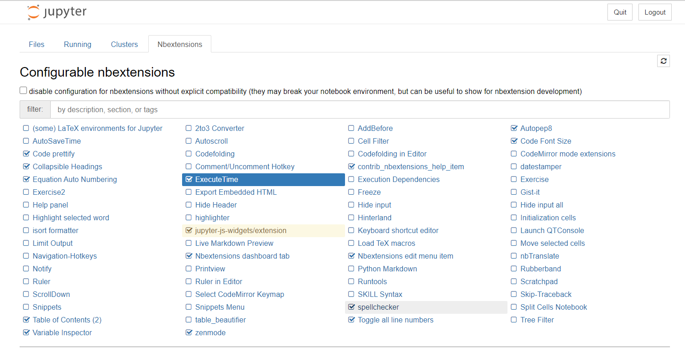Screen dimensions: 685x353
Task: Select the Limit Output extension
Action: (52, 244)
